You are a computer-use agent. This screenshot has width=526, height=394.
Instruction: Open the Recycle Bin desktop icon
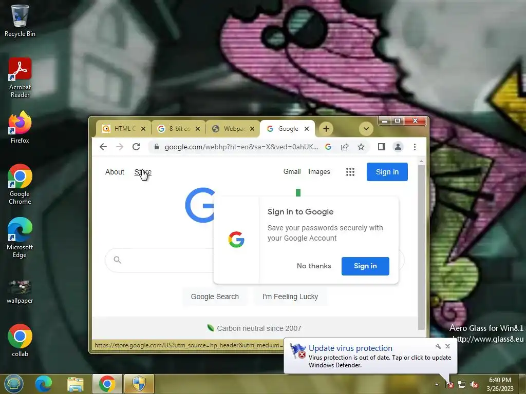tap(20, 21)
